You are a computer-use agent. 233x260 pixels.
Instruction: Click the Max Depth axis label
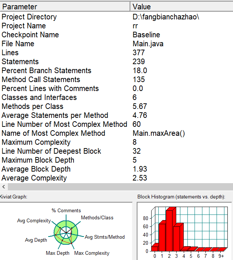[x=58, y=253]
